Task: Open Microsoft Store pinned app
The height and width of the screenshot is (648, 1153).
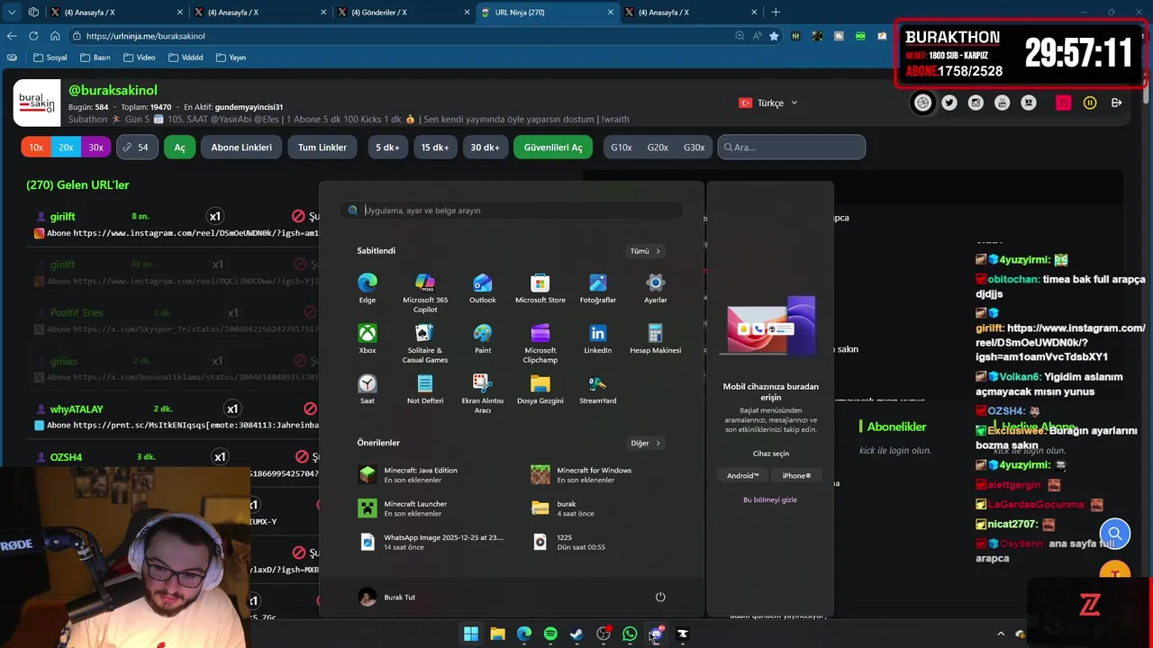Action: (x=540, y=289)
